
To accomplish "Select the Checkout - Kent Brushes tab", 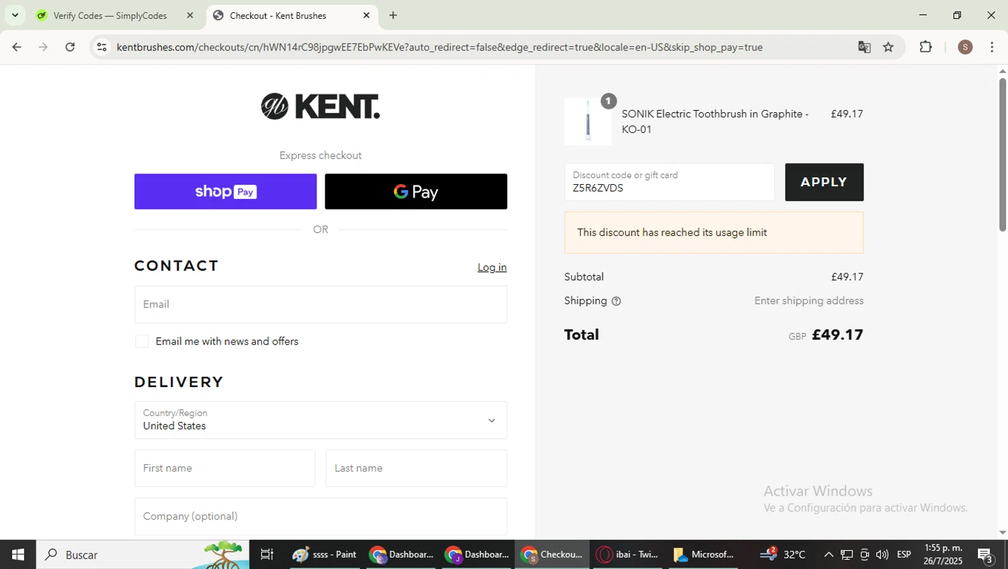I will (278, 15).
